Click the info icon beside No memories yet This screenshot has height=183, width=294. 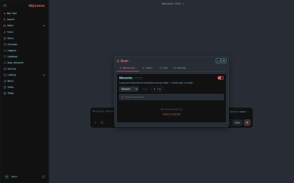pos(181,110)
